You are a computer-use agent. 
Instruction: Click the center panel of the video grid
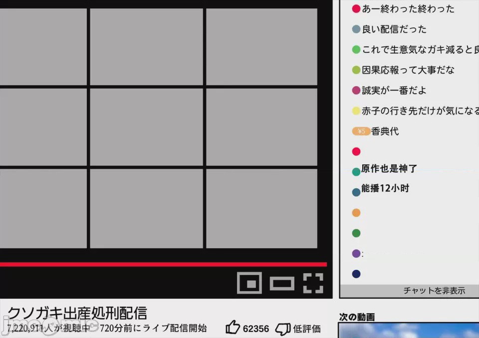coord(146,127)
